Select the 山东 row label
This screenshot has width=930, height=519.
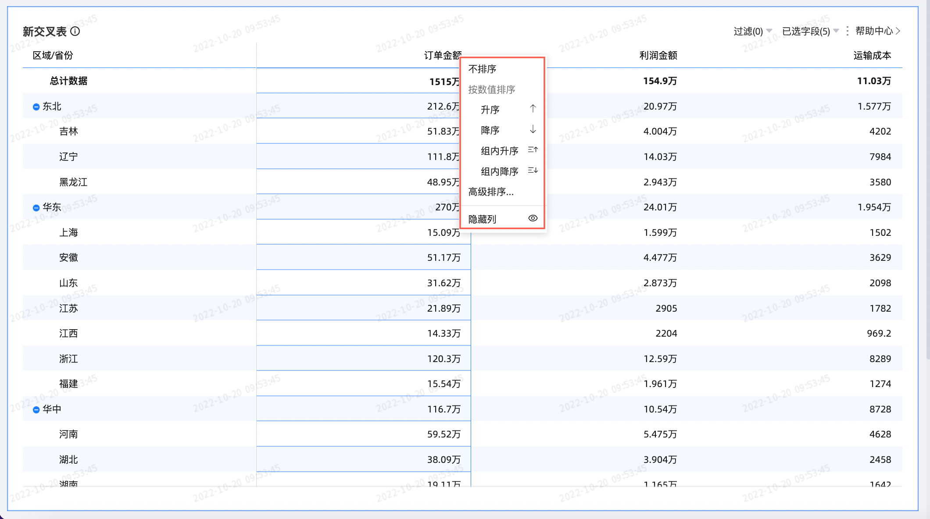click(68, 283)
